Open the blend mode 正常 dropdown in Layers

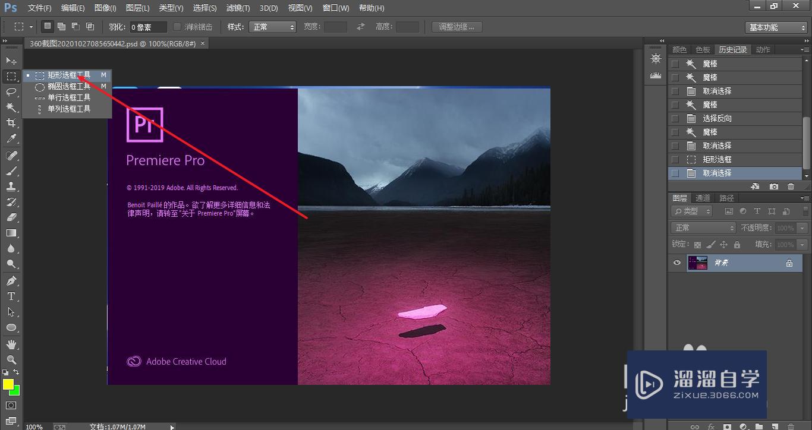point(704,227)
